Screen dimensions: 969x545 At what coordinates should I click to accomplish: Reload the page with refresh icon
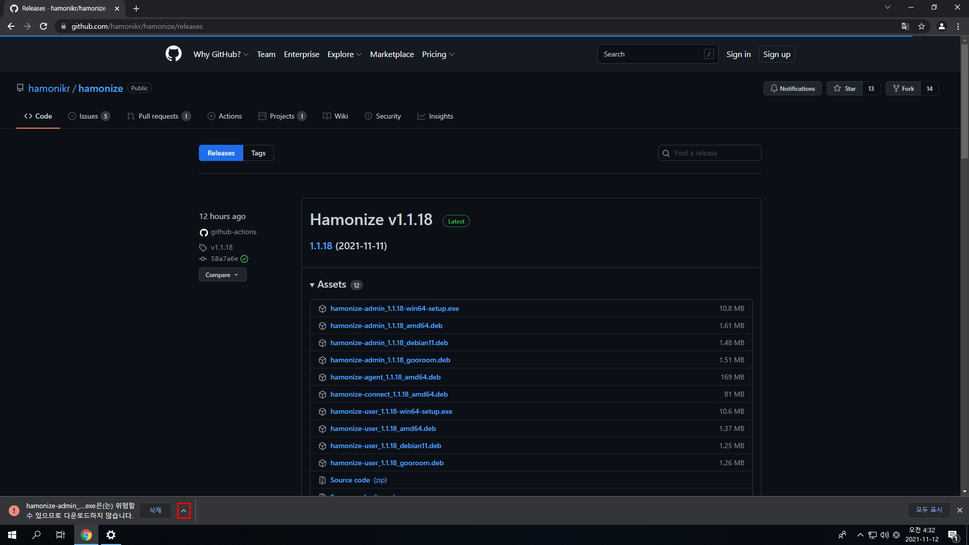[43, 26]
